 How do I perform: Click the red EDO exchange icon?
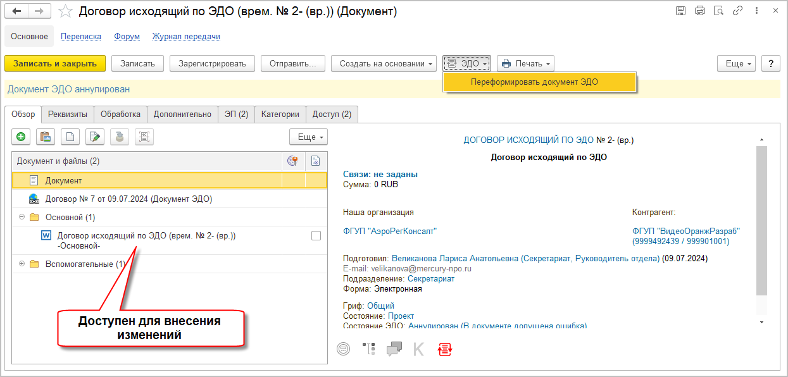[446, 349]
